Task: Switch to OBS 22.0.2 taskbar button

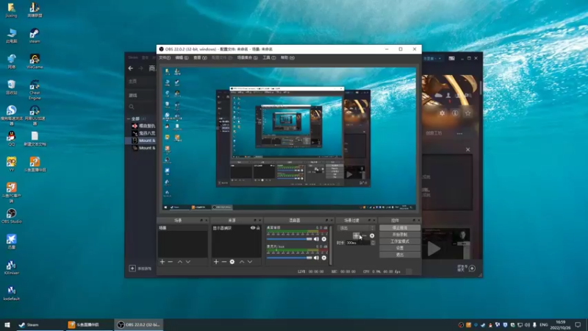Action: tap(139, 324)
